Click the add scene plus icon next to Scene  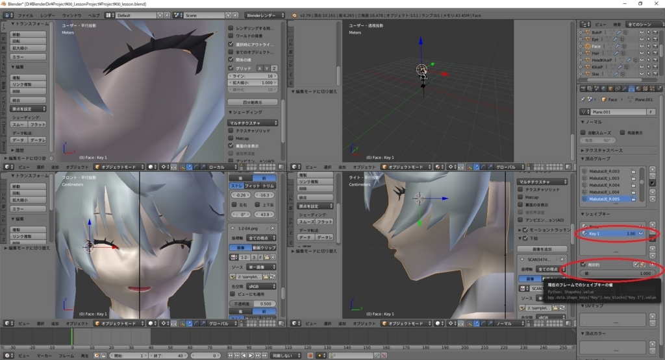(228, 16)
